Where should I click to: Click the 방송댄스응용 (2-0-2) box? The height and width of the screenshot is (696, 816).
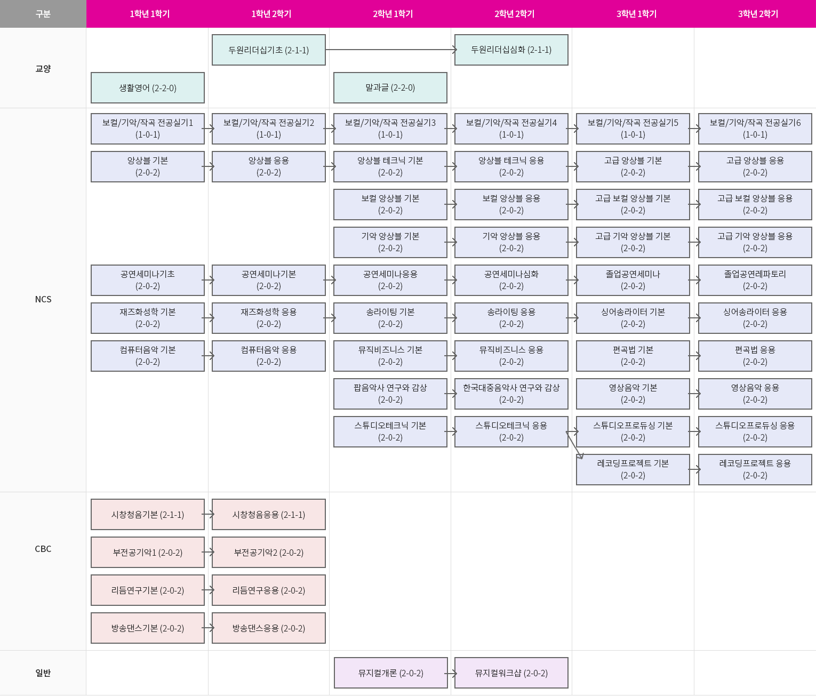[x=269, y=628]
